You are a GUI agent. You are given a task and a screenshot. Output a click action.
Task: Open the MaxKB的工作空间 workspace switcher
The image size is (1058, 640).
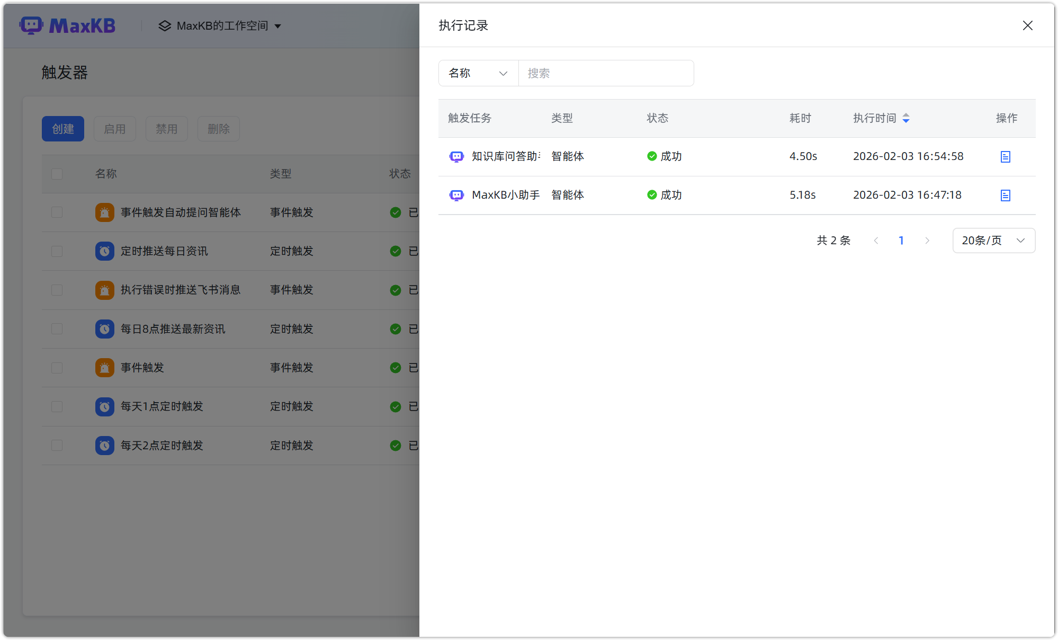(220, 26)
